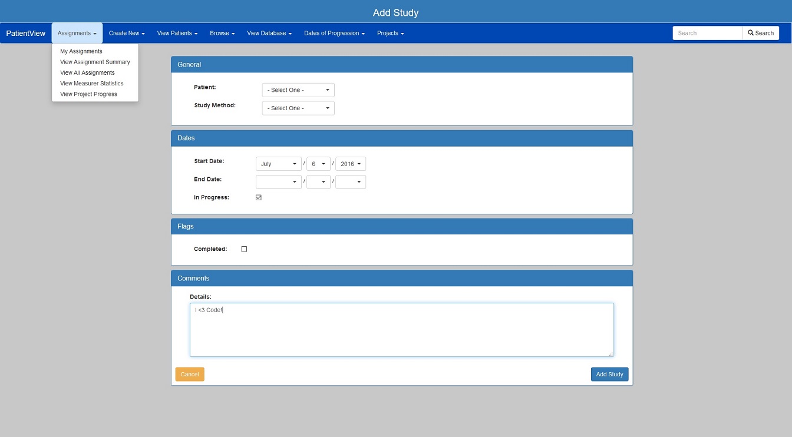Choose View Measurer Statistics
792x437 pixels.
click(x=95, y=84)
